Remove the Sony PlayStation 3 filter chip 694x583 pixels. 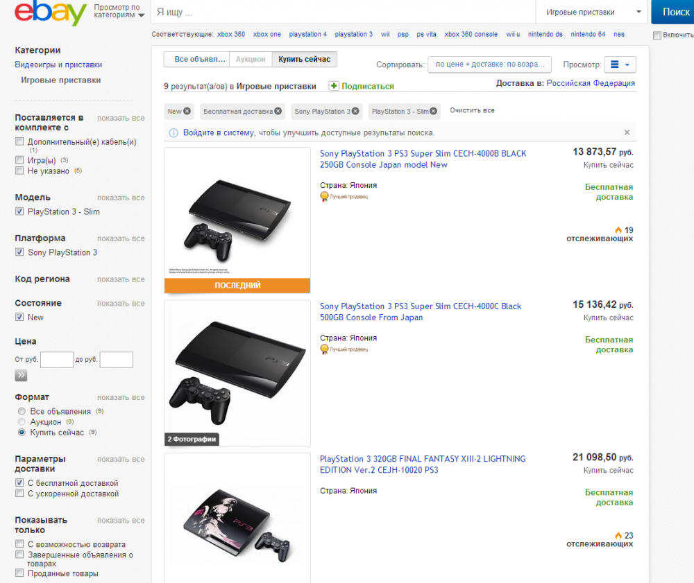pyautogui.click(x=355, y=111)
